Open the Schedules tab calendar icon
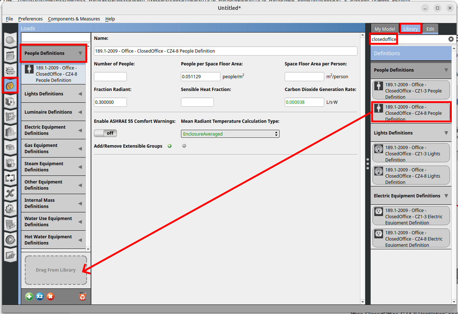The height and width of the screenshot is (314, 458). (x=10, y=55)
